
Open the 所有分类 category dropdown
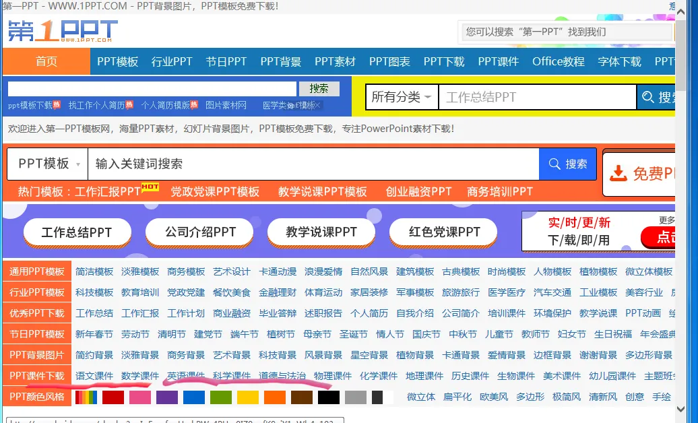point(402,97)
